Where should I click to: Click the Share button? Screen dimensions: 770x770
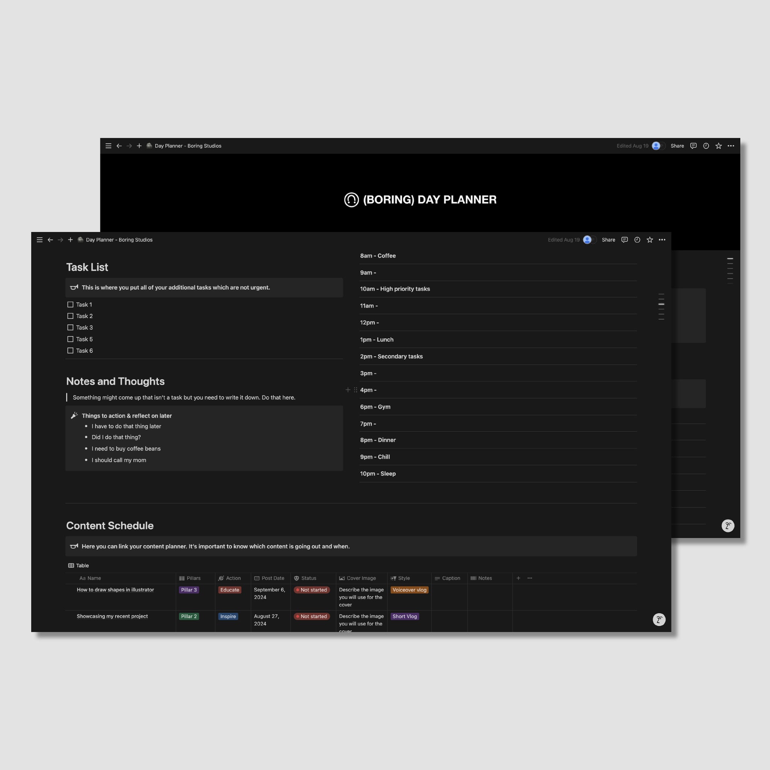point(608,239)
